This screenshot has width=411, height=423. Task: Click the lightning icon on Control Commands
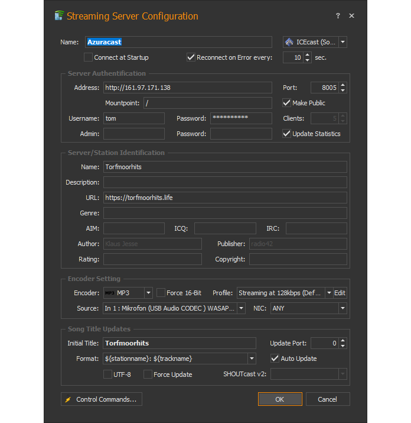68,399
